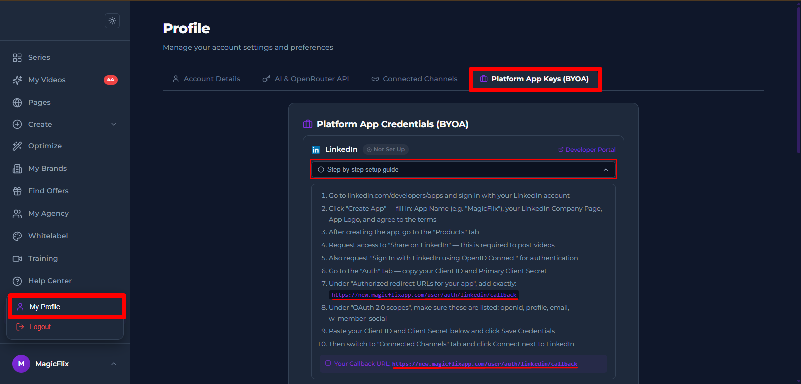Toggle the light/dark theme sun icon
801x384 pixels.
coord(112,21)
